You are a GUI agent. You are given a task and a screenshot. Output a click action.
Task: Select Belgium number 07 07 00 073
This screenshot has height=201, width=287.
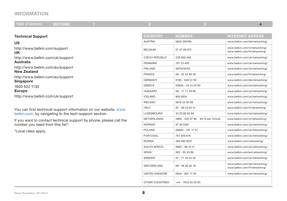[x=184, y=50]
